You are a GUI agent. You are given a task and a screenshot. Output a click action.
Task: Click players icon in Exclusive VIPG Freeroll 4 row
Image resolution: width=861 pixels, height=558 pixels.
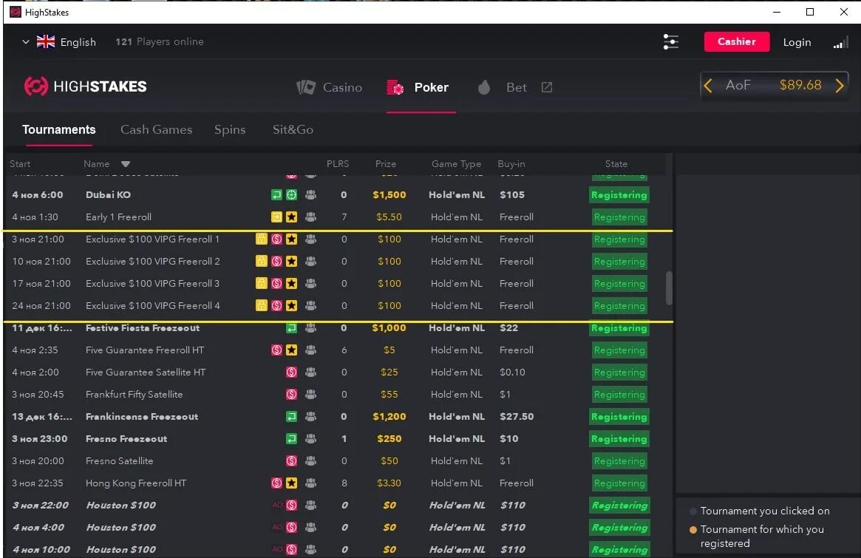(311, 305)
